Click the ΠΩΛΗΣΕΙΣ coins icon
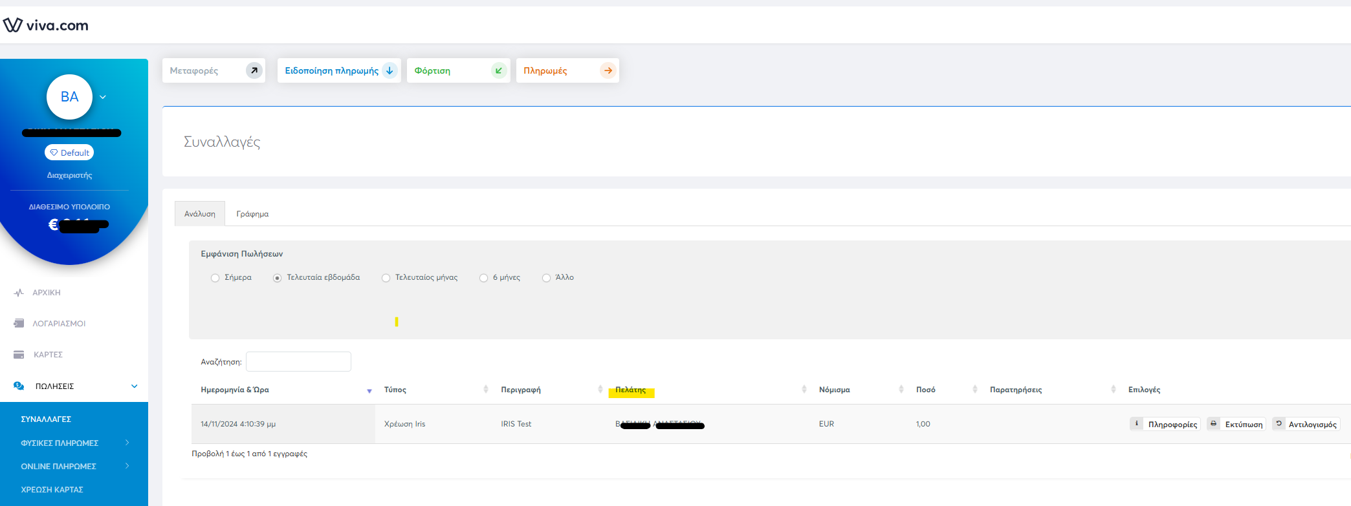The width and height of the screenshot is (1351, 506). [x=19, y=386]
